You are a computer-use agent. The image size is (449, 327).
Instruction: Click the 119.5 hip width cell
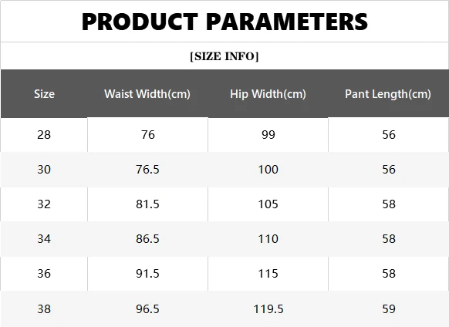click(268, 308)
